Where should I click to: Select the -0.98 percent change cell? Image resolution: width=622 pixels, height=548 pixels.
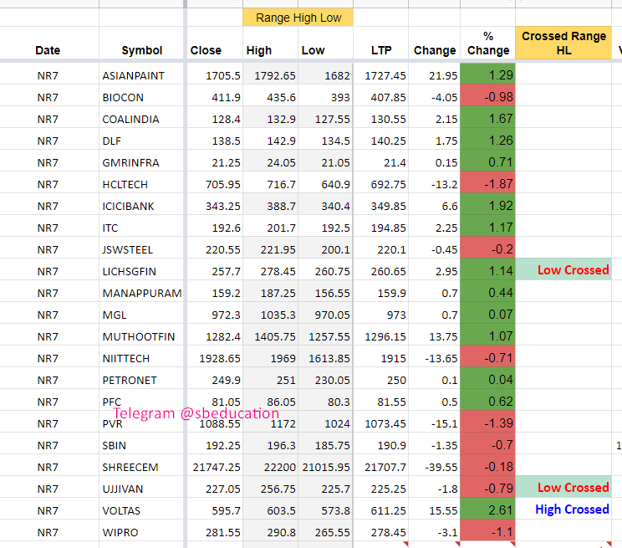tap(488, 96)
